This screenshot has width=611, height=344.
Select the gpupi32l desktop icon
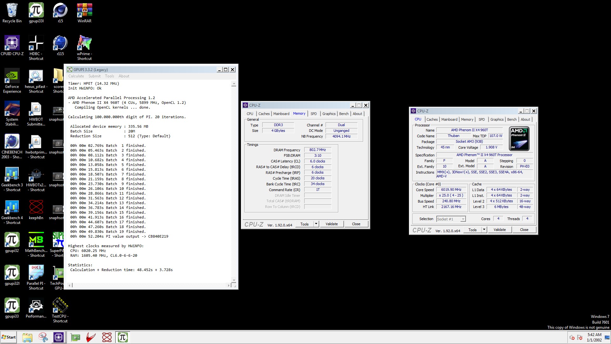coord(12,275)
